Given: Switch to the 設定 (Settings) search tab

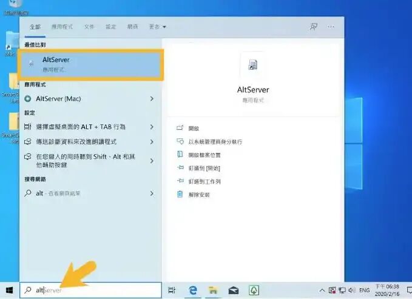Looking at the screenshot, I should pyautogui.click(x=110, y=27).
